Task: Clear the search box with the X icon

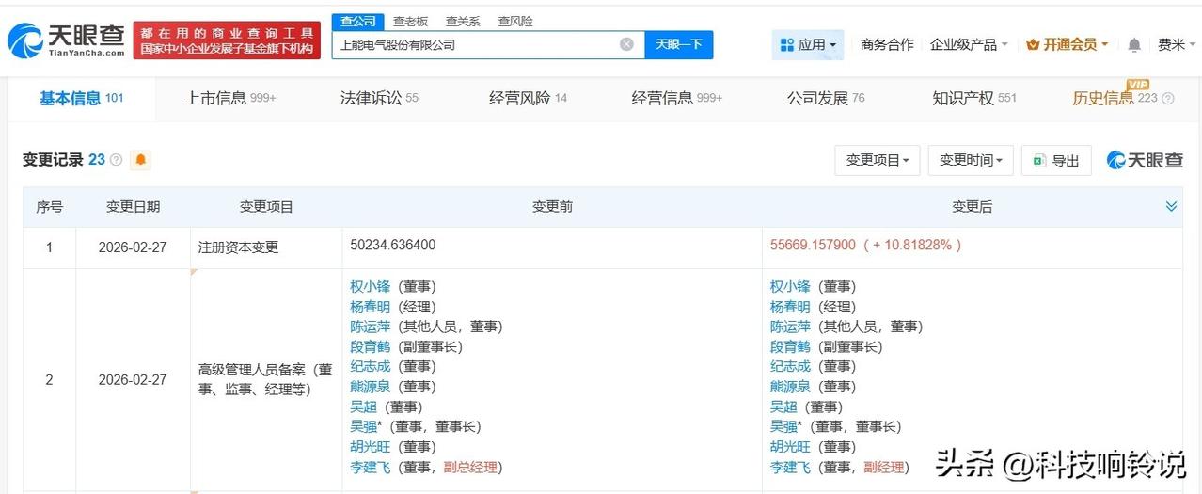Action: point(626,44)
